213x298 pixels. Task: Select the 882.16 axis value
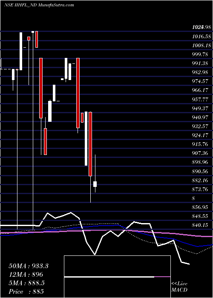click(x=200, y=180)
